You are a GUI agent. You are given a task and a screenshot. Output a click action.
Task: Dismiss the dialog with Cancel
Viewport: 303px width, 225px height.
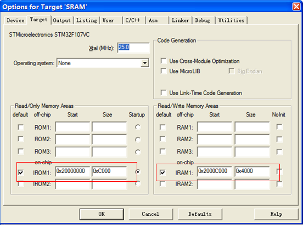point(150,214)
